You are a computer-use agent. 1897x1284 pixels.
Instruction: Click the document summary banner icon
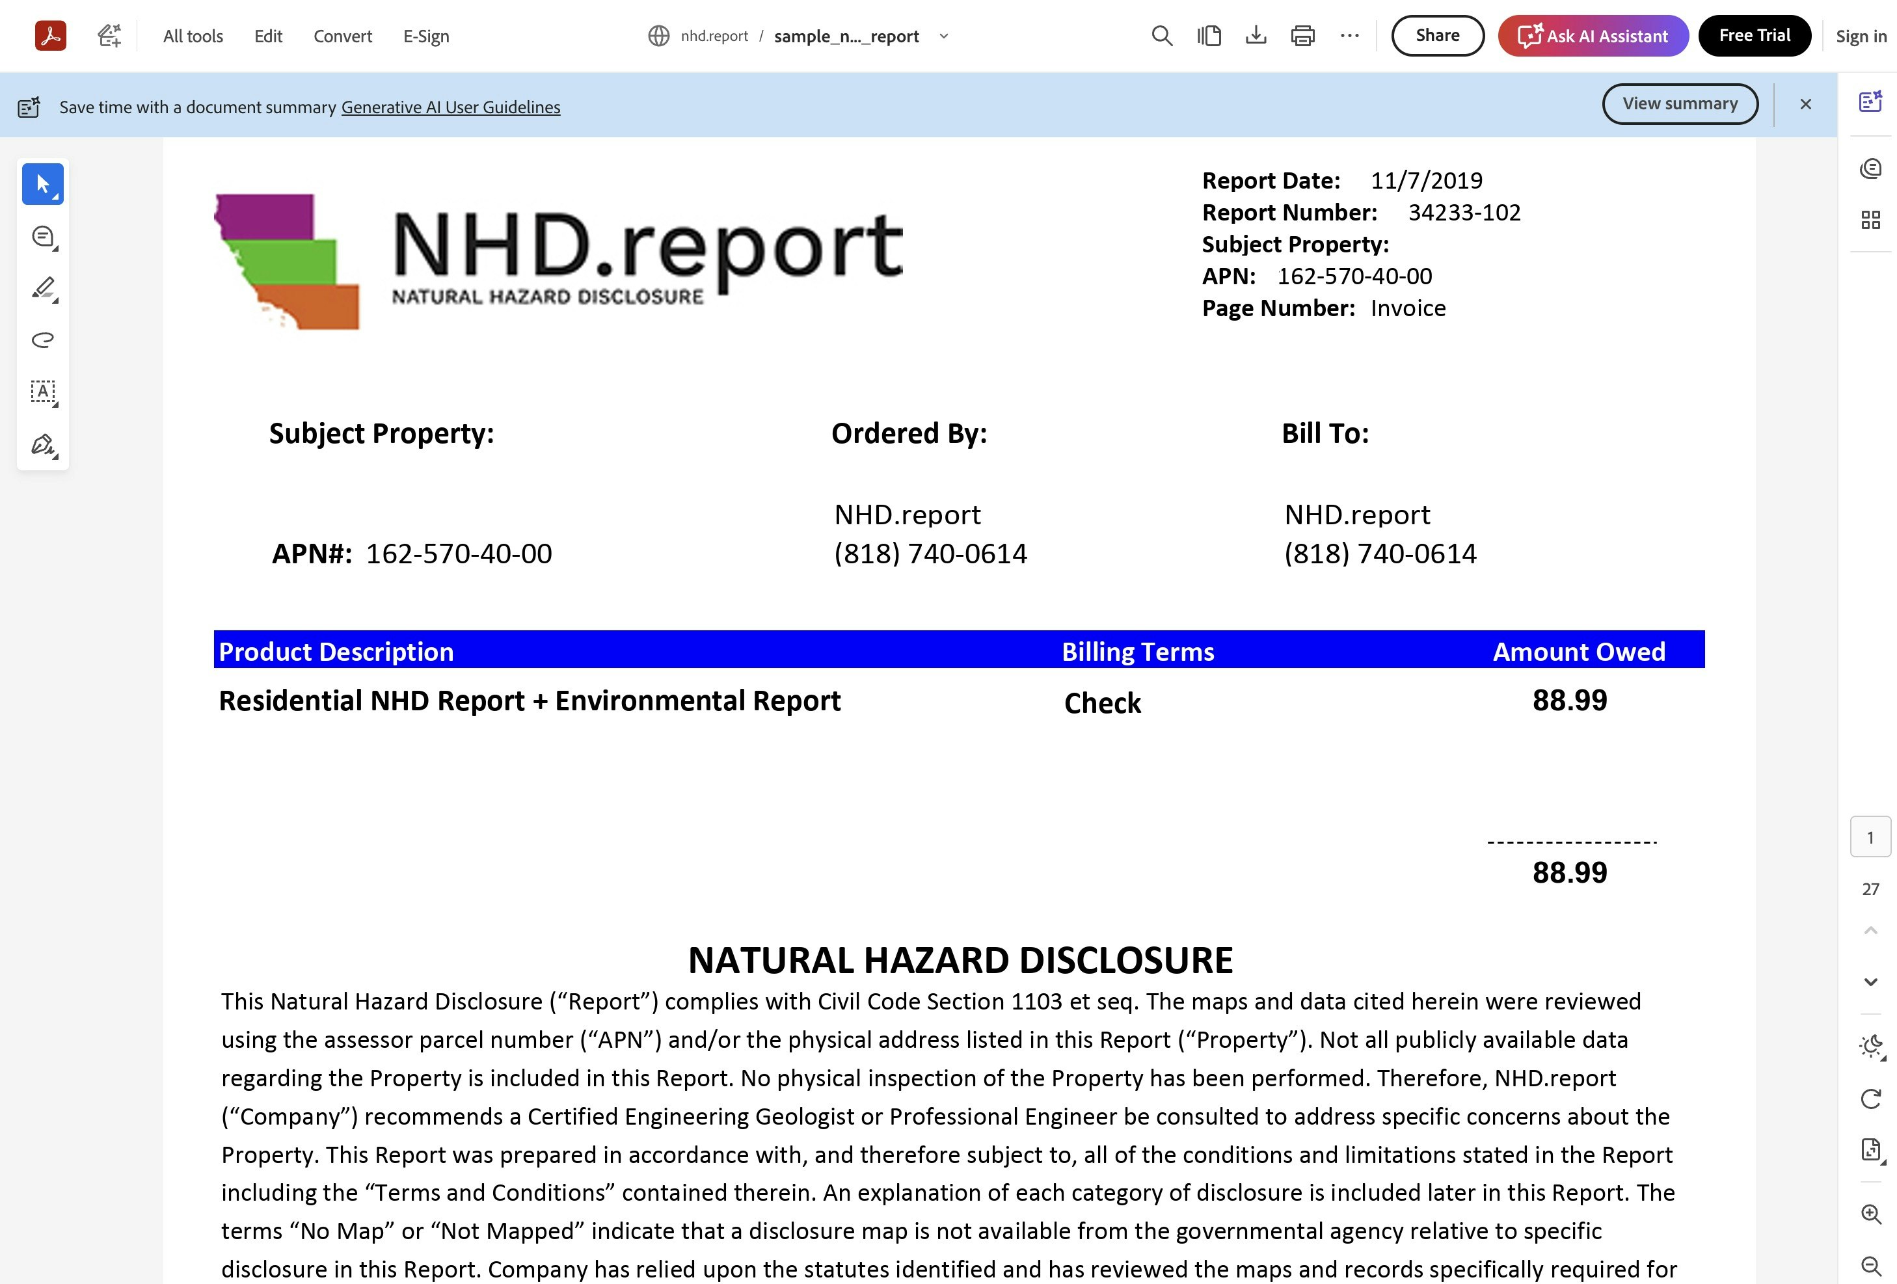29,107
